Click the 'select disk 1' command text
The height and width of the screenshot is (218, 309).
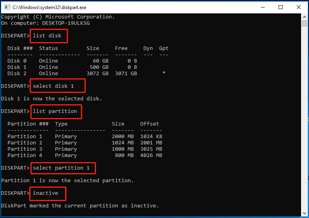53,86
